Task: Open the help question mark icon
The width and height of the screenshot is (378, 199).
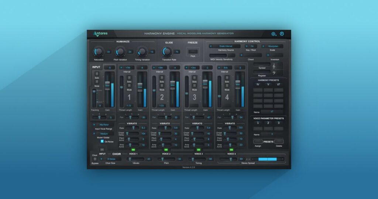Action: 282,34
